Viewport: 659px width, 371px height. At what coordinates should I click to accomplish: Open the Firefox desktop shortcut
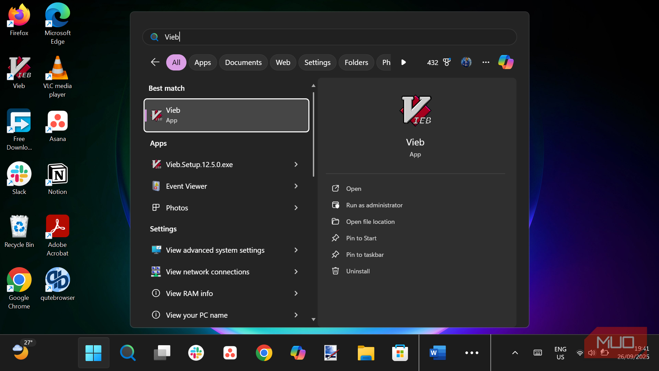pyautogui.click(x=19, y=20)
